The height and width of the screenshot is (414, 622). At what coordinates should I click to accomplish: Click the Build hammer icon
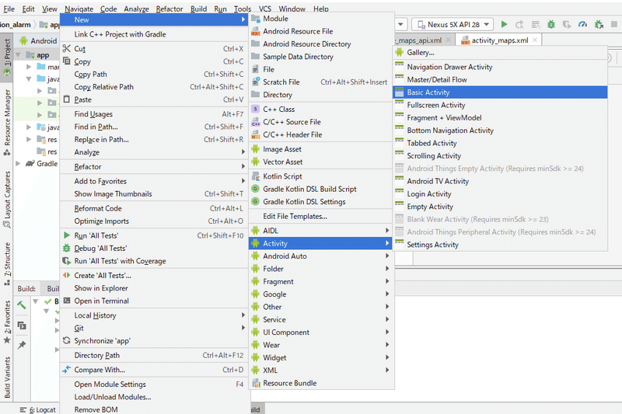(x=22, y=304)
